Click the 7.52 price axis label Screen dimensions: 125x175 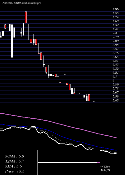tap(115, 25)
